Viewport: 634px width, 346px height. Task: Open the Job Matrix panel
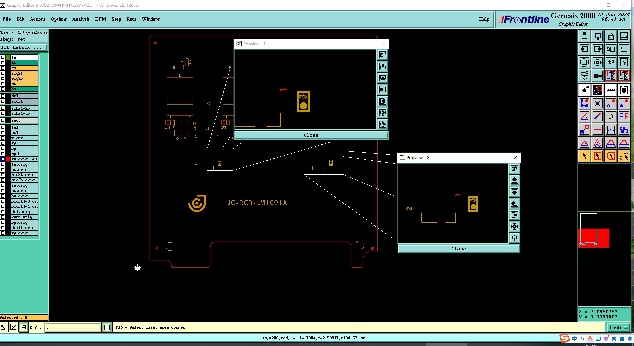(23, 47)
